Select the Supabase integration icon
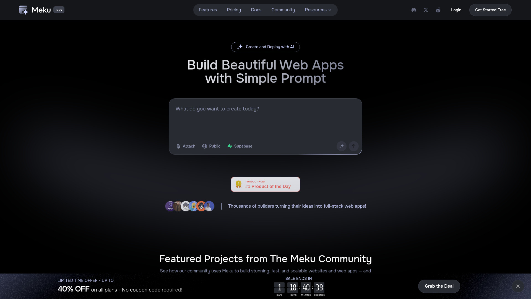The height and width of the screenshot is (299, 531). click(230, 146)
